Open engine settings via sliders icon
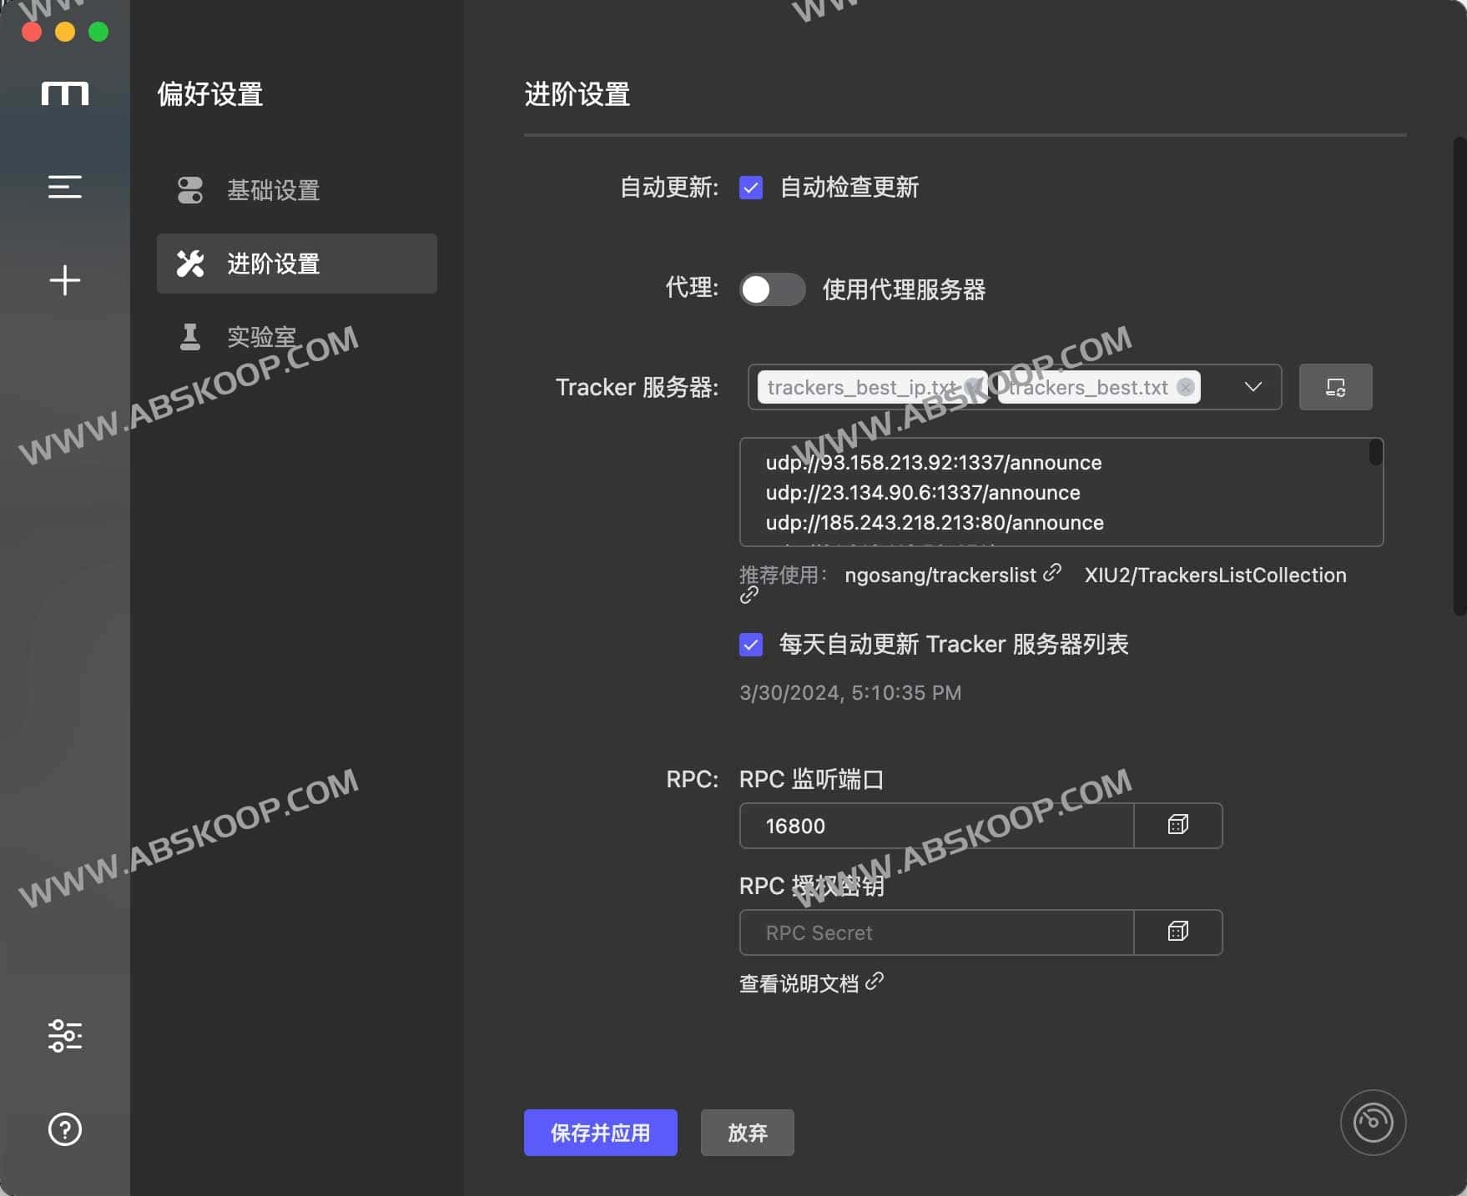The width and height of the screenshot is (1467, 1196). [64, 1037]
